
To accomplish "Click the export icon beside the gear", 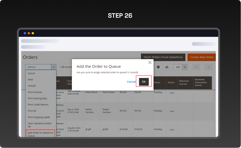I will (x=167, y=67).
